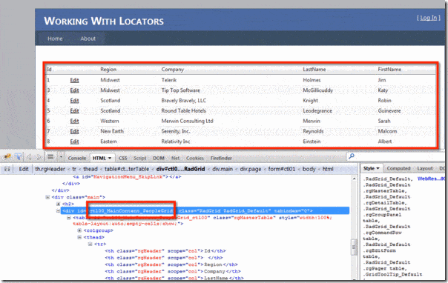Click the Round Table Hotels cell

[x=183, y=111]
